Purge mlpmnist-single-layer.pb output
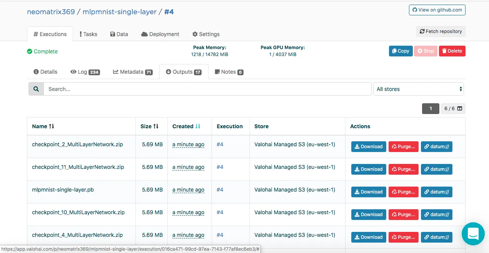Image resolution: width=489 pixels, height=253 pixels. coord(404,192)
